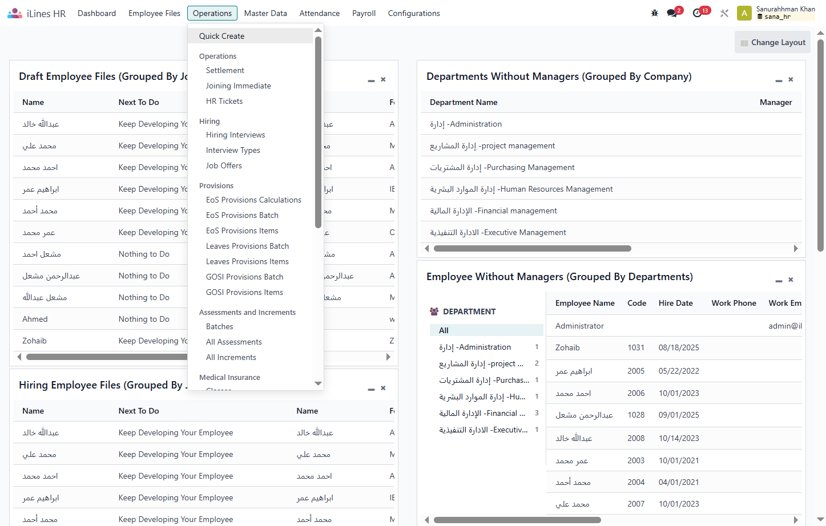
Task: Minimize the Employee Without Managers panel
Action: [x=779, y=281]
